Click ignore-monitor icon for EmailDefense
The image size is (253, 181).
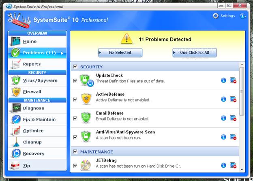(233, 118)
